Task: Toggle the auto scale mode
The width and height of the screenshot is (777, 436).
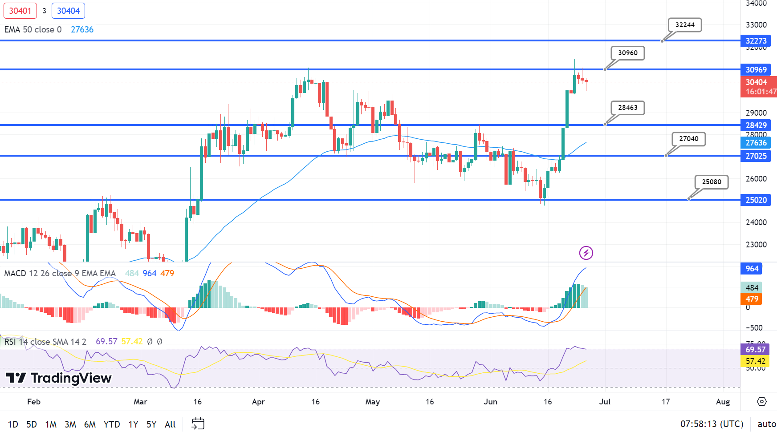Action: [x=766, y=424]
